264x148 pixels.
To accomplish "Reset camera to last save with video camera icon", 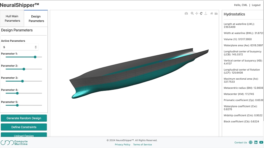I will [x=216, y=13].
